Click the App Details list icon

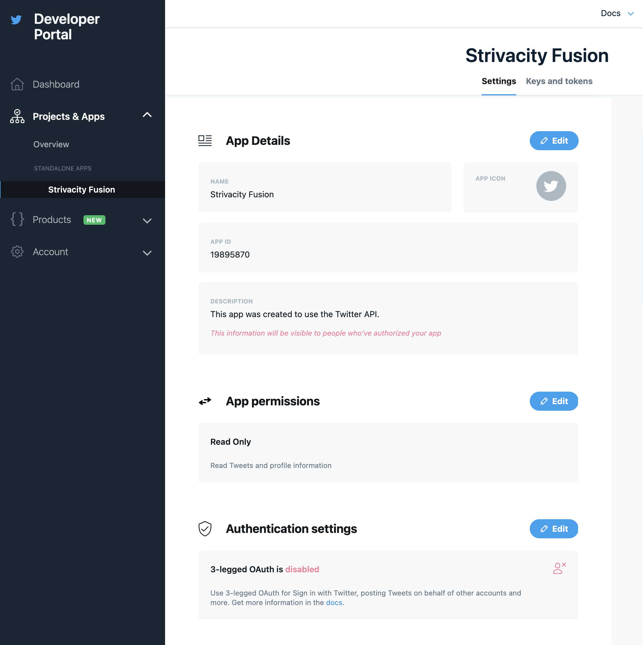click(205, 141)
